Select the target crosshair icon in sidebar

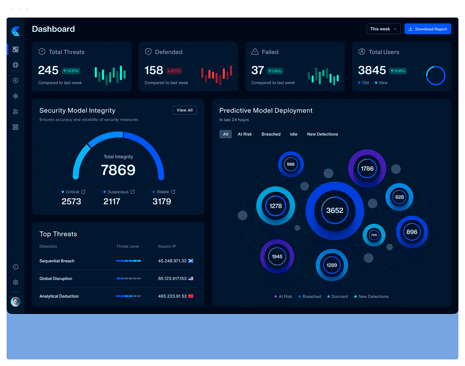pos(15,96)
